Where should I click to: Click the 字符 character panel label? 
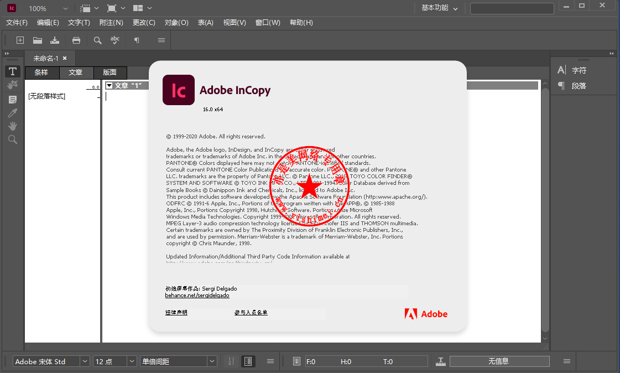[x=579, y=70]
